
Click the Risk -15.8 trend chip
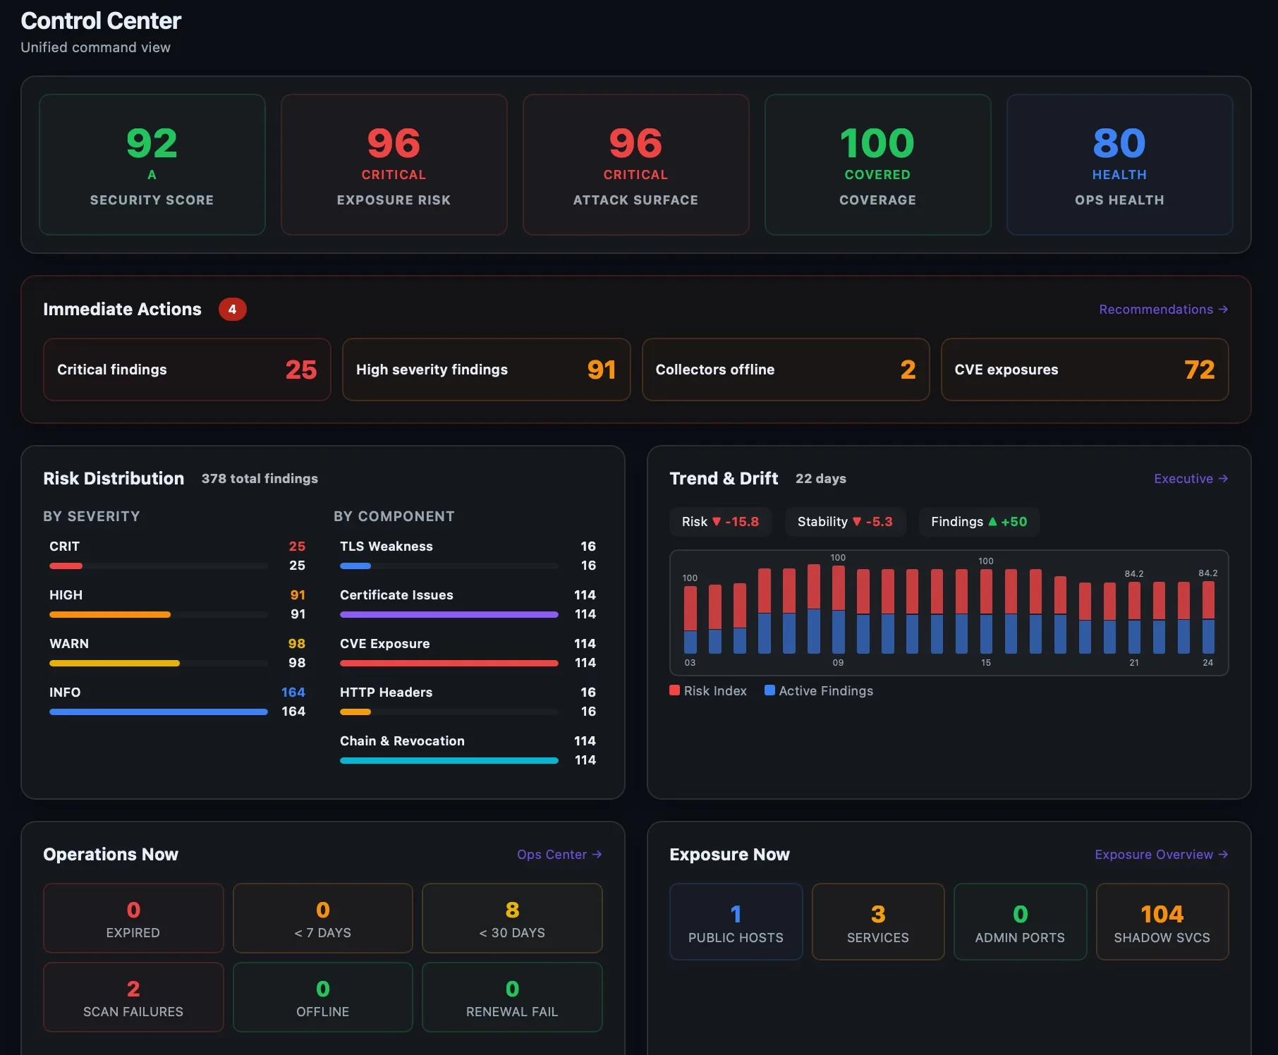click(x=720, y=522)
